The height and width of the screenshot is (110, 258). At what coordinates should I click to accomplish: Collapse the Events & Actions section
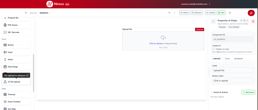(x=212, y=92)
